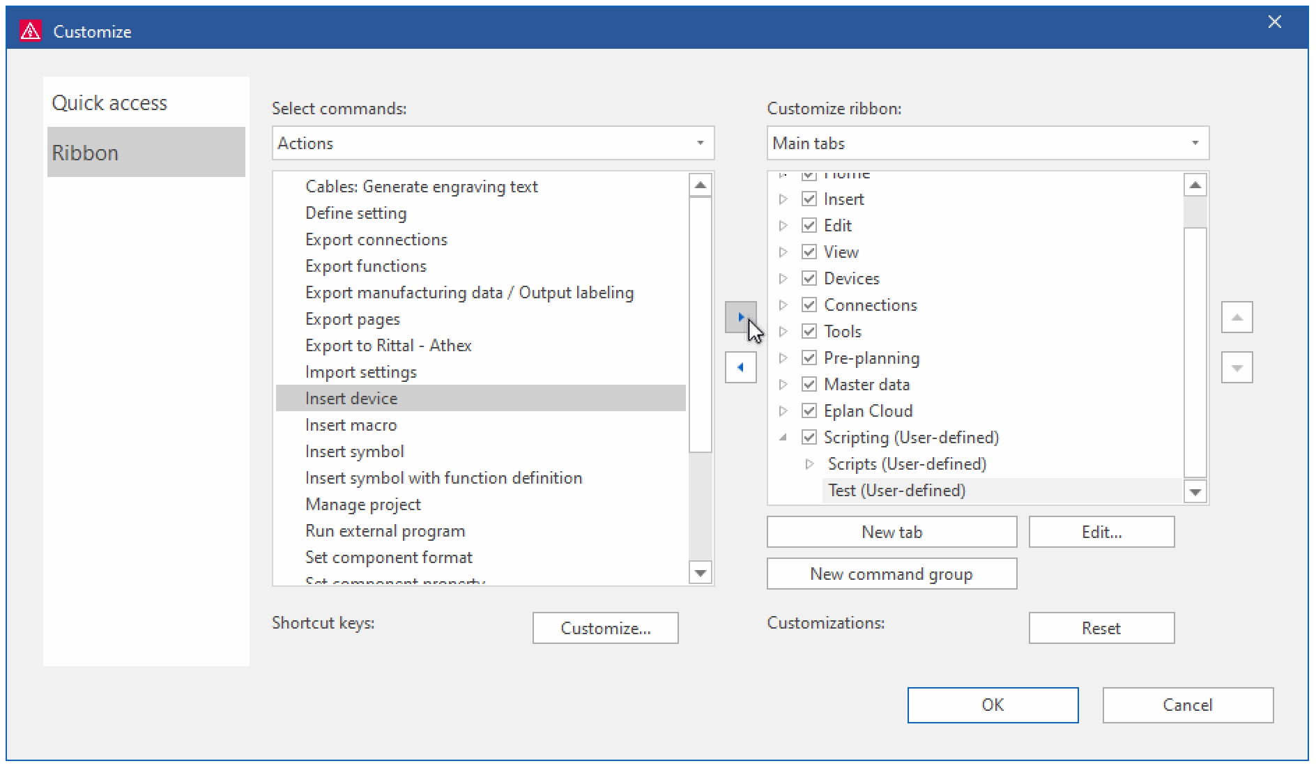The height and width of the screenshot is (768, 1316).
Task: Click the remove-from-ribbon left arrow button
Action: tap(740, 367)
